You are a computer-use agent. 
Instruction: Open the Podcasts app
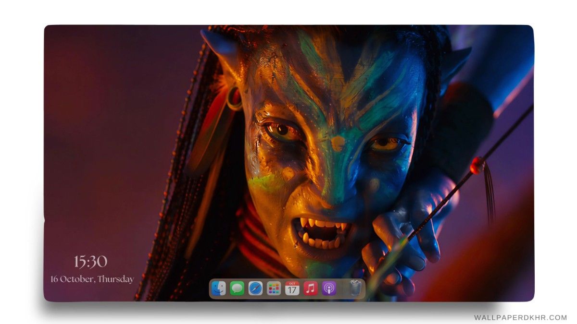329,288
